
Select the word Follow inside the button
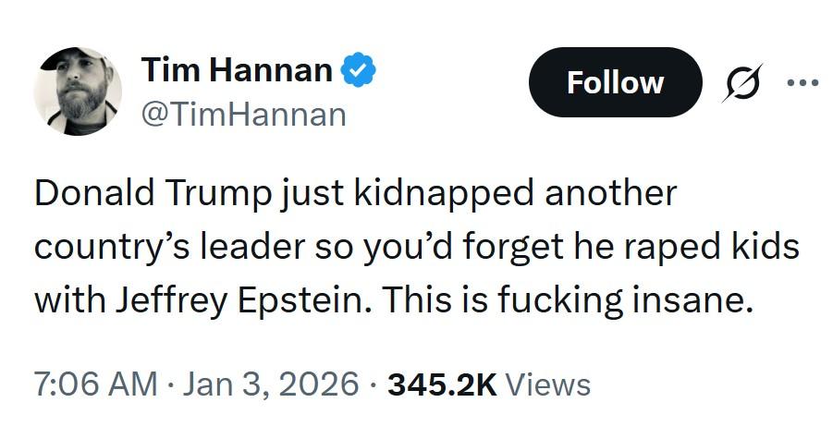click(x=615, y=83)
